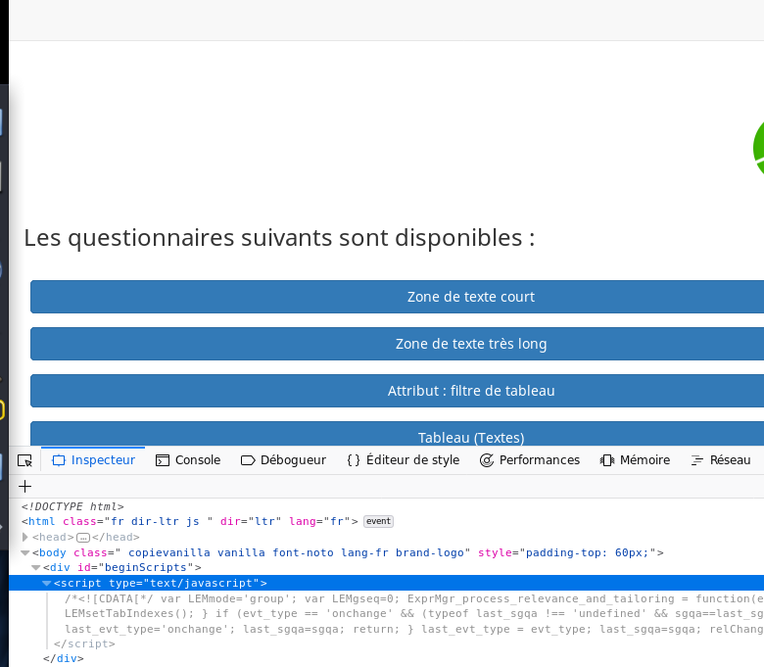Select the DOCTYPE html line
764x667 pixels.
coord(72,506)
